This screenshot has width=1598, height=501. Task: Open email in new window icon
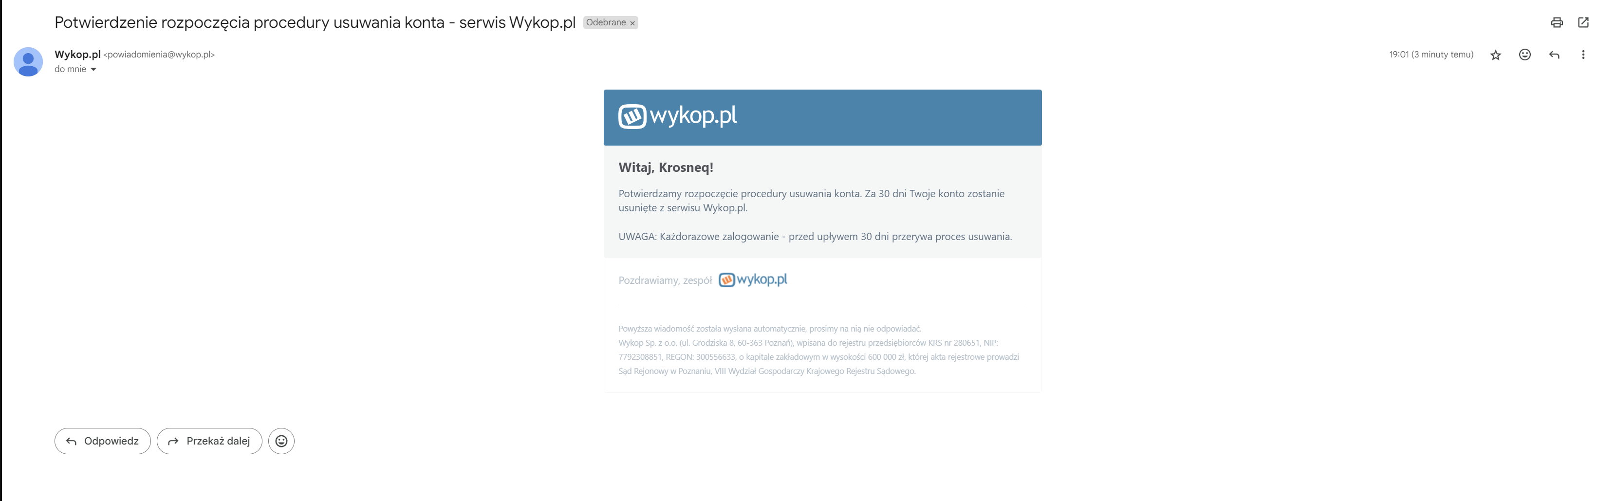point(1583,22)
